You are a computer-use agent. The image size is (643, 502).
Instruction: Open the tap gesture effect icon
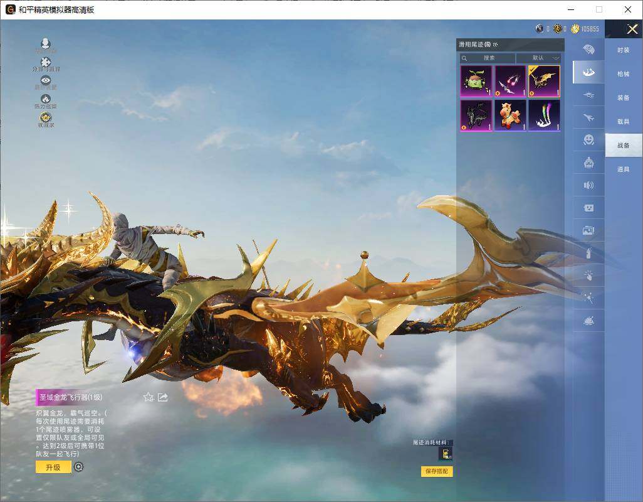[x=588, y=275]
